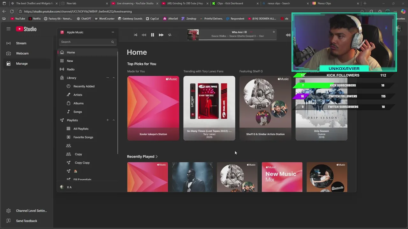This screenshot has height=229, width=408.
Task: Open the Drip Season Gunna album
Action: [x=321, y=108]
